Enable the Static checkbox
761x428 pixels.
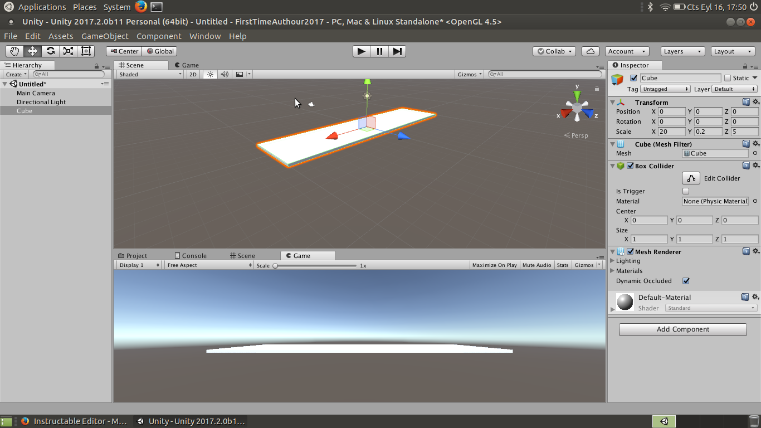coord(727,78)
